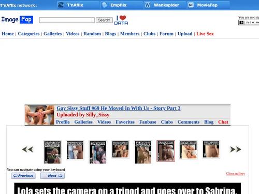Open uploader's Galleries link below title
The width and height of the screenshot is (259, 194).
(83, 122)
